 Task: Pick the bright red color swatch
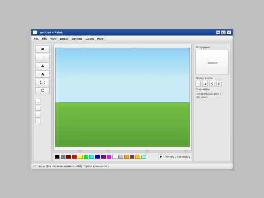click(74, 157)
